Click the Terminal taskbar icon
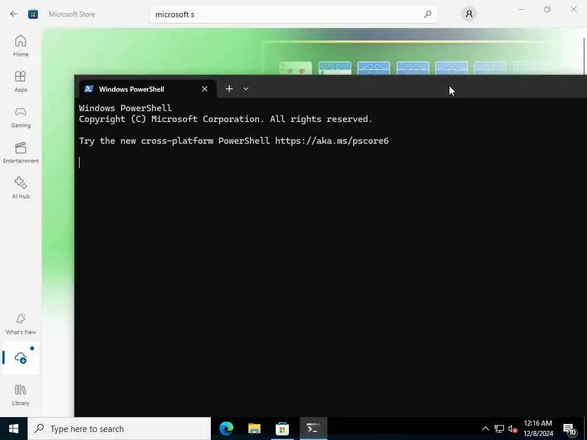The width and height of the screenshot is (587, 440). [314, 429]
